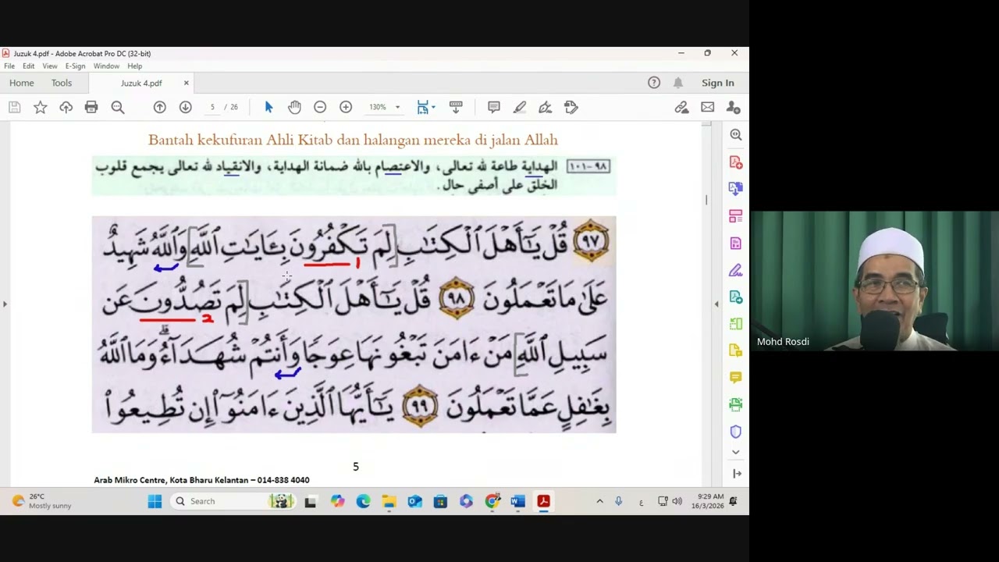The image size is (999, 562).
Task: Print the document using the printer icon
Action: click(x=91, y=108)
